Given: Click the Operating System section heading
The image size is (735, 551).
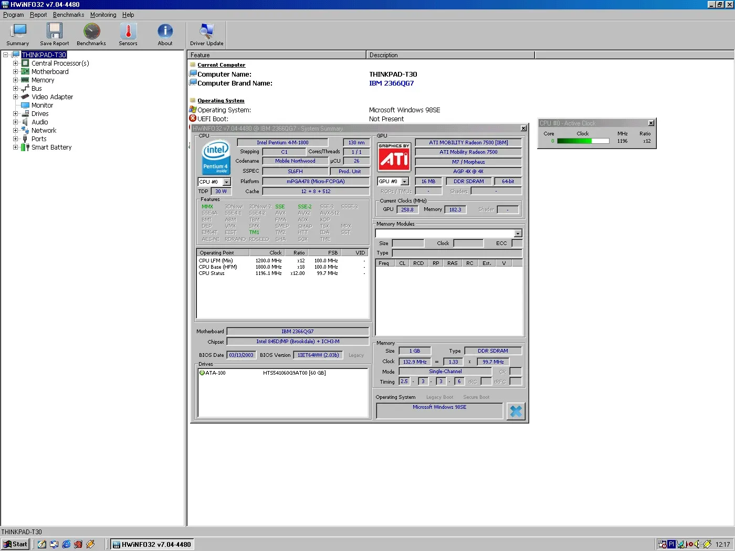Looking at the screenshot, I should [x=220, y=100].
